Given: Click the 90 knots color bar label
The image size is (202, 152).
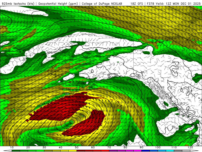Looking at the screenshot, I should [142, 147].
